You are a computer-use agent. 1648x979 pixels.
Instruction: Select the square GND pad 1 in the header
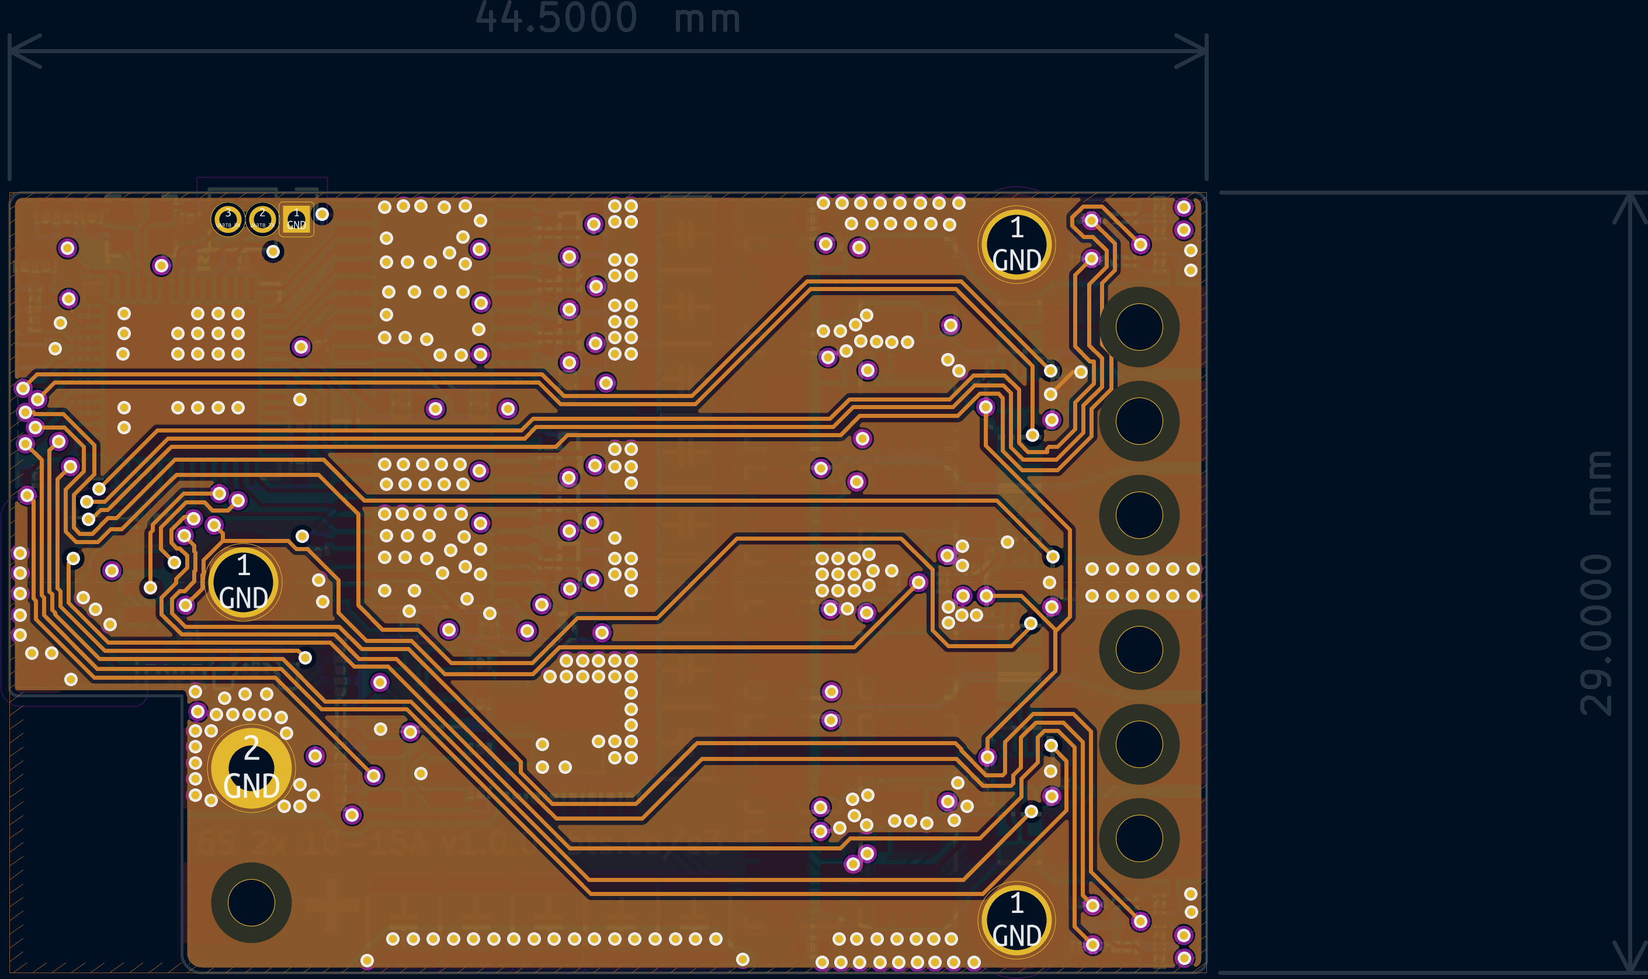pyautogui.click(x=296, y=219)
